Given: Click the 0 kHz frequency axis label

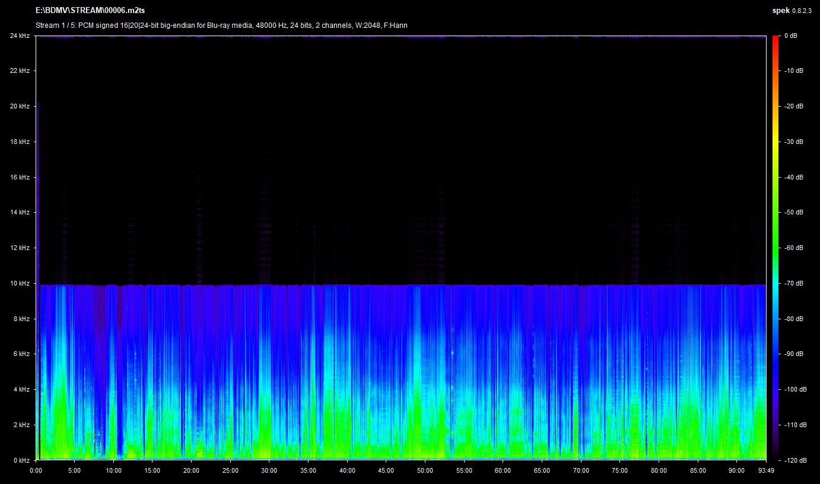Looking at the screenshot, I should pos(21,460).
